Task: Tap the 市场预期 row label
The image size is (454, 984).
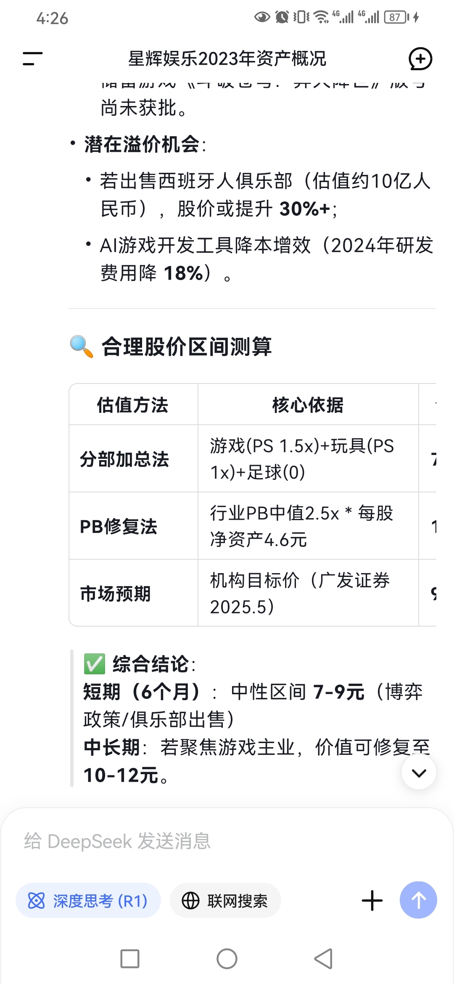Action: (116, 593)
